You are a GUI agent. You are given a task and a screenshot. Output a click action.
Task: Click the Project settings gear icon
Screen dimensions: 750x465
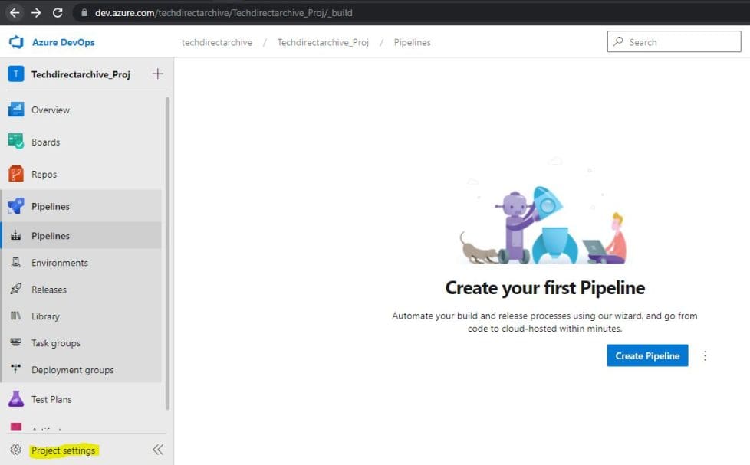[x=16, y=450]
